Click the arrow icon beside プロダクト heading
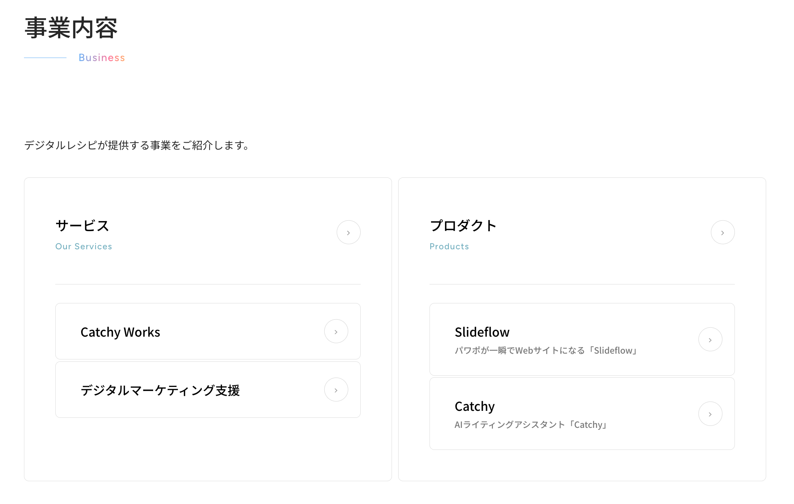794x504 pixels. (722, 232)
